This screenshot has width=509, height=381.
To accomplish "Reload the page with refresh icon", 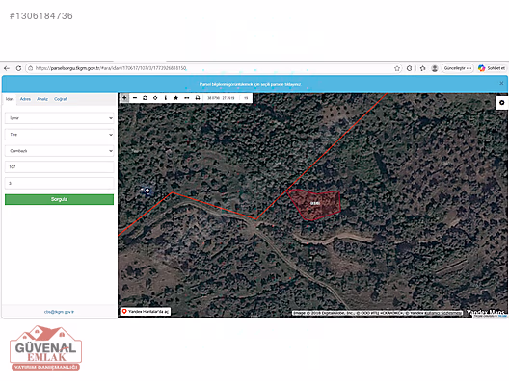I will click(18, 68).
